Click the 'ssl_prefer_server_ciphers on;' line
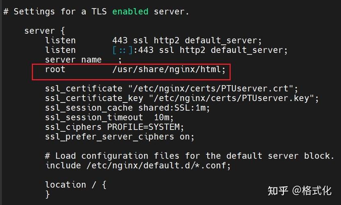Screen dimensions: 341x205 119,137
